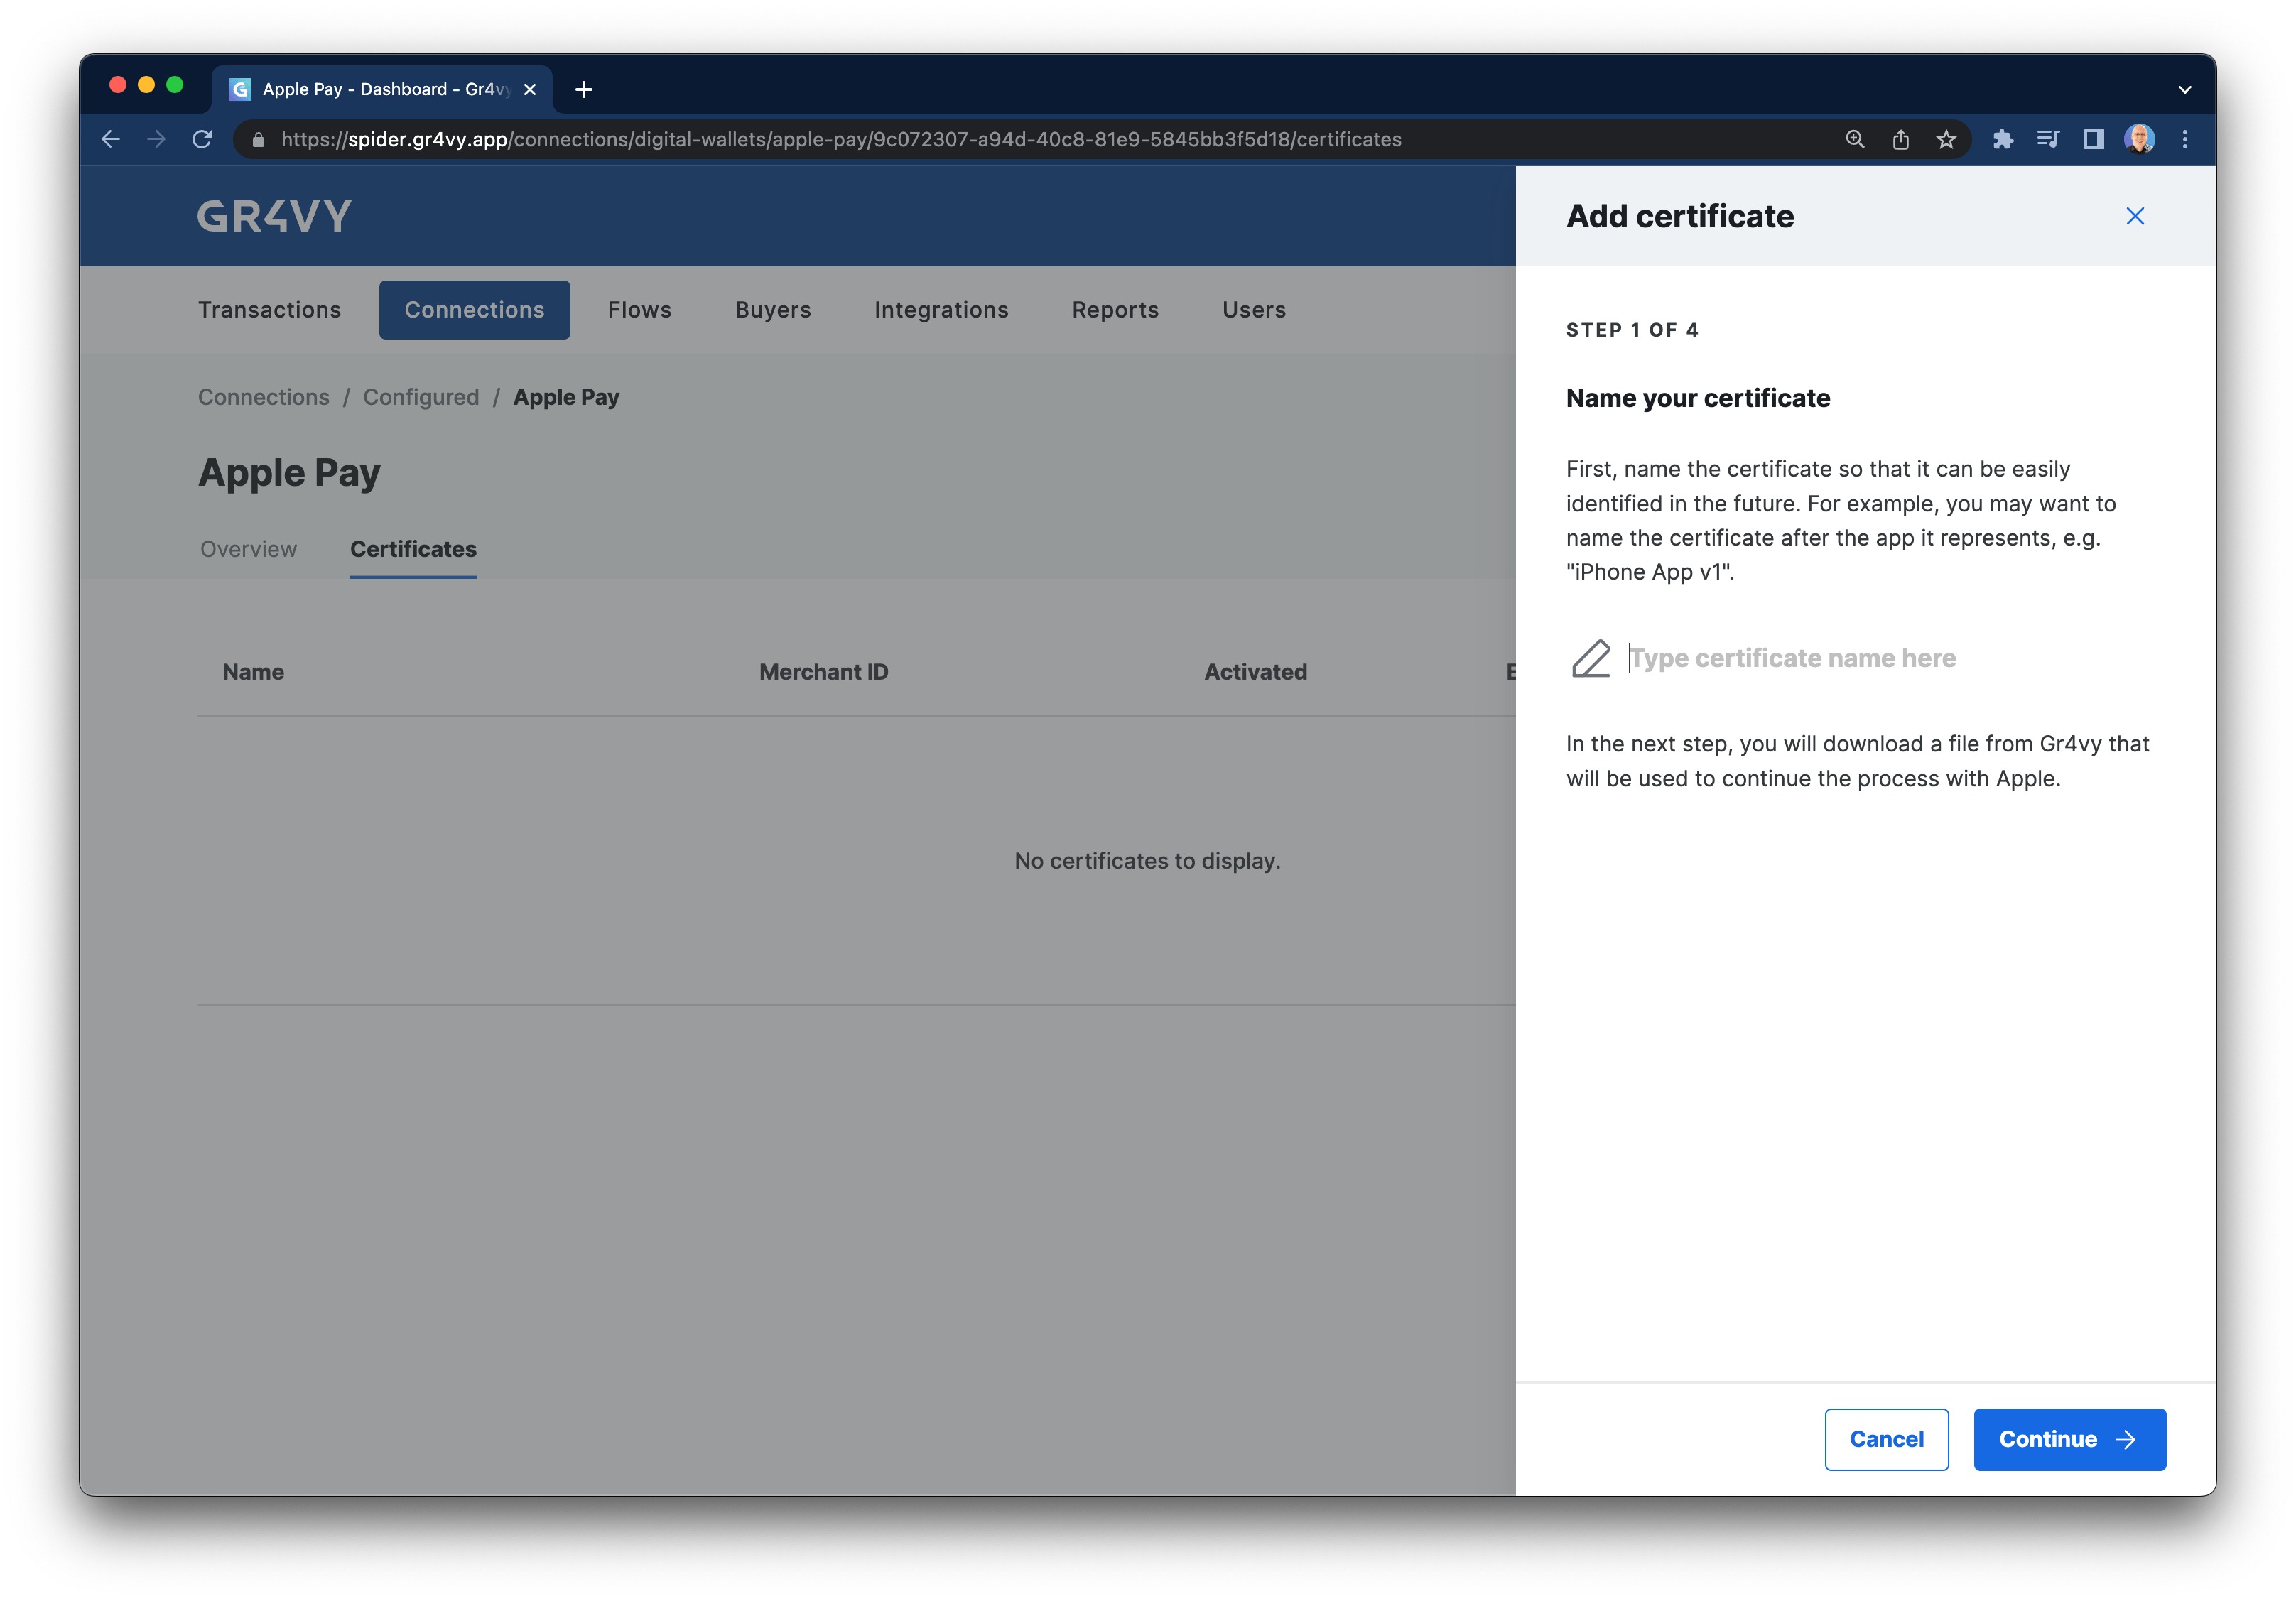Click the Cancel button
The width and height of the screenshot is (2296, 1601).
pyautogui.click(x=1885, y=1439)
